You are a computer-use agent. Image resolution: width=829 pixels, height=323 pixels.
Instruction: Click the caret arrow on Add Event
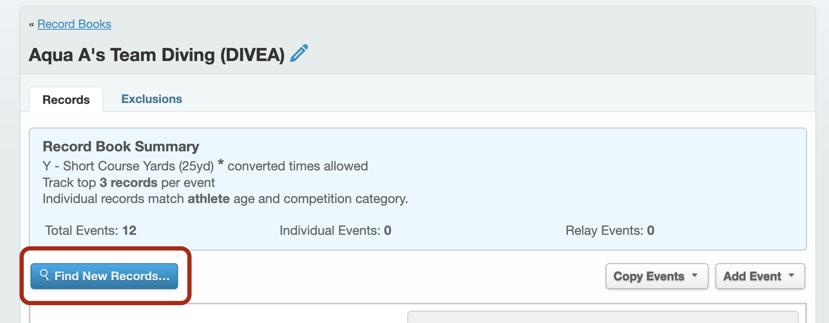coord(791,276)
